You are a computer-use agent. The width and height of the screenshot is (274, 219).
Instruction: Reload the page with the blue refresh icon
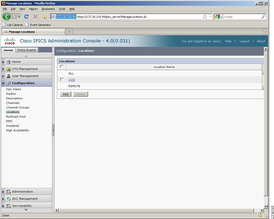click(x=26, y=17)
